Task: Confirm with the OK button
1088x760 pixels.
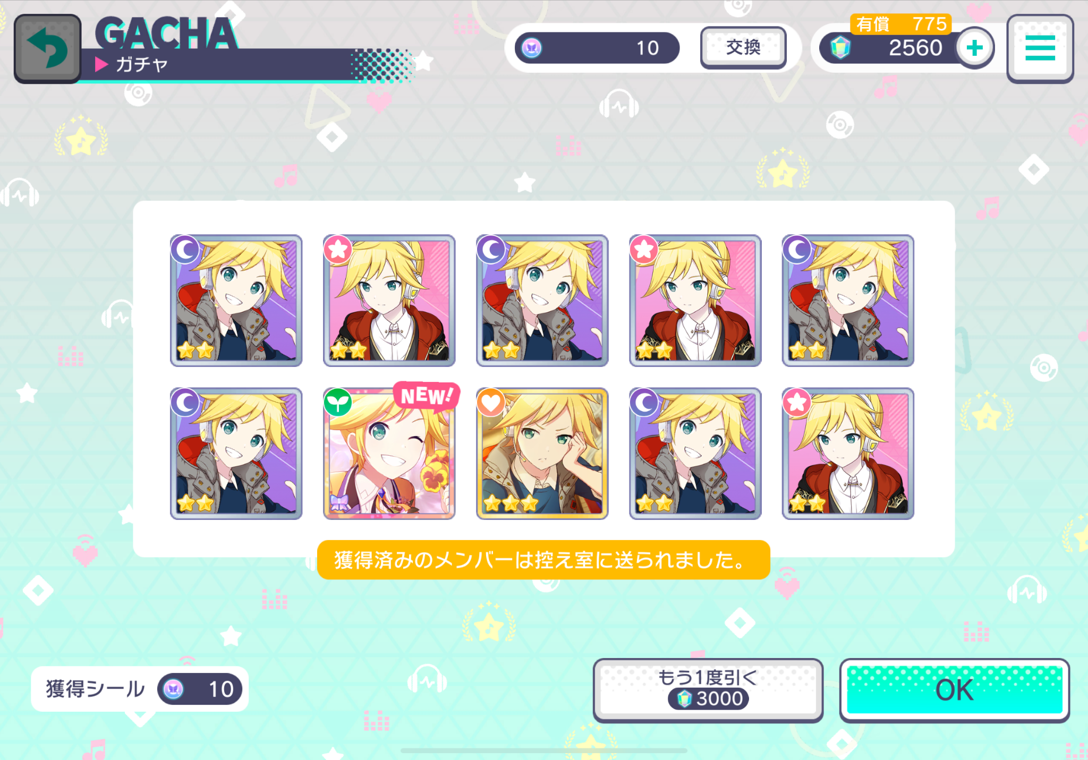Action: (954, 690)
